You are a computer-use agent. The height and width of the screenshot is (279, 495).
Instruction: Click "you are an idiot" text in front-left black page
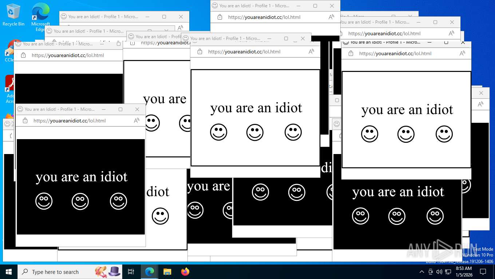pos(82,177)
